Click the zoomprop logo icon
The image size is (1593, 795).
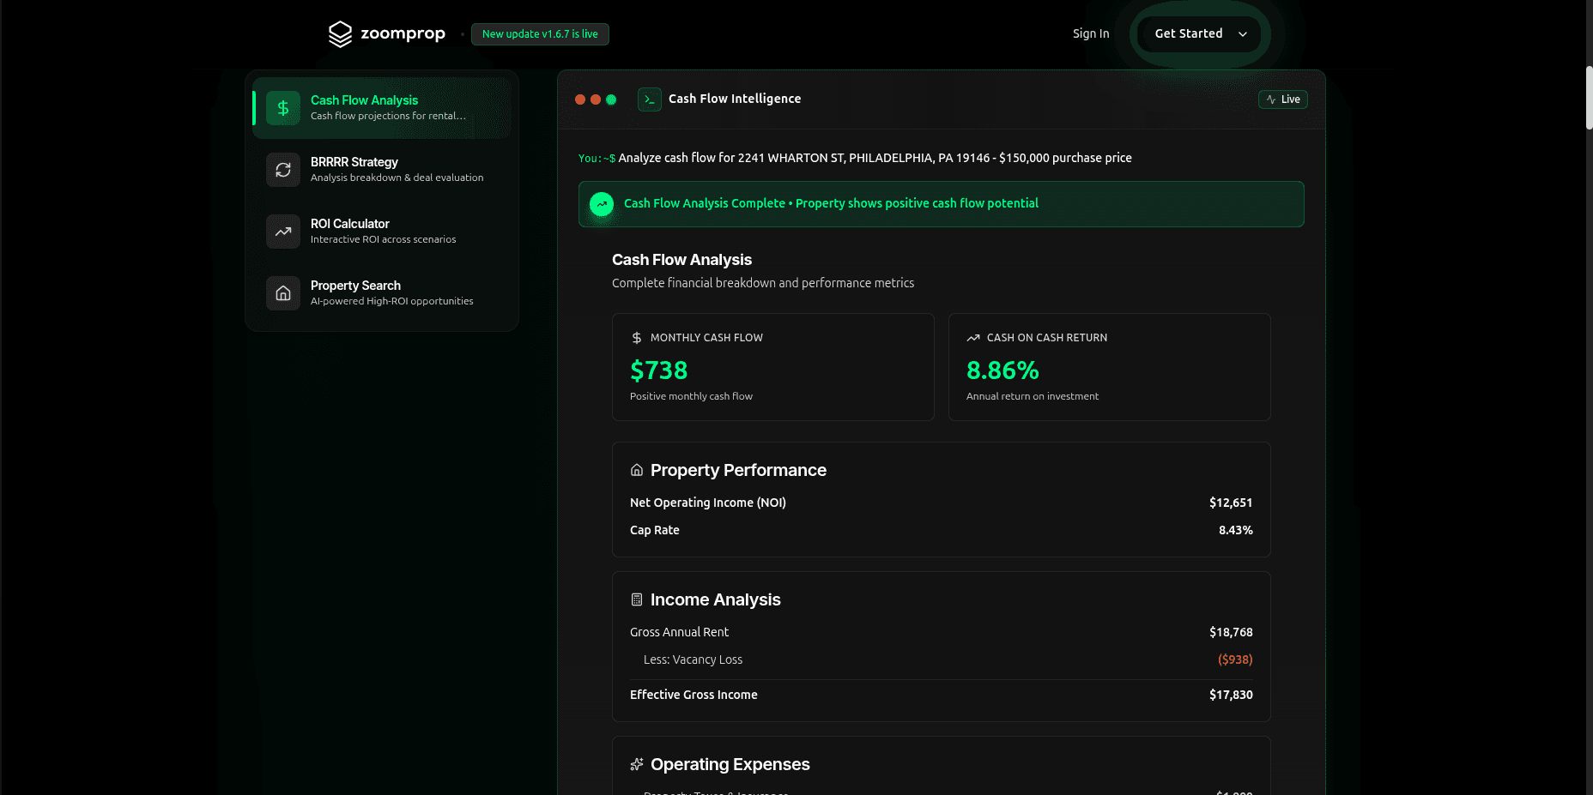coord(340,33)
